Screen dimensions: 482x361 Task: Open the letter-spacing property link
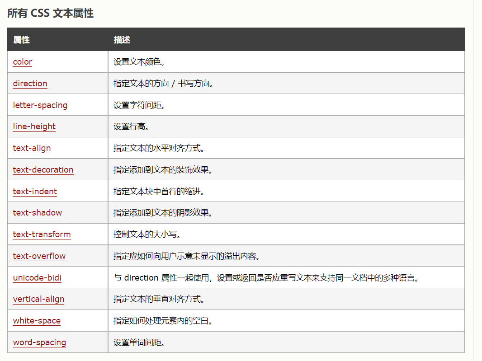(x=40, y=105)
